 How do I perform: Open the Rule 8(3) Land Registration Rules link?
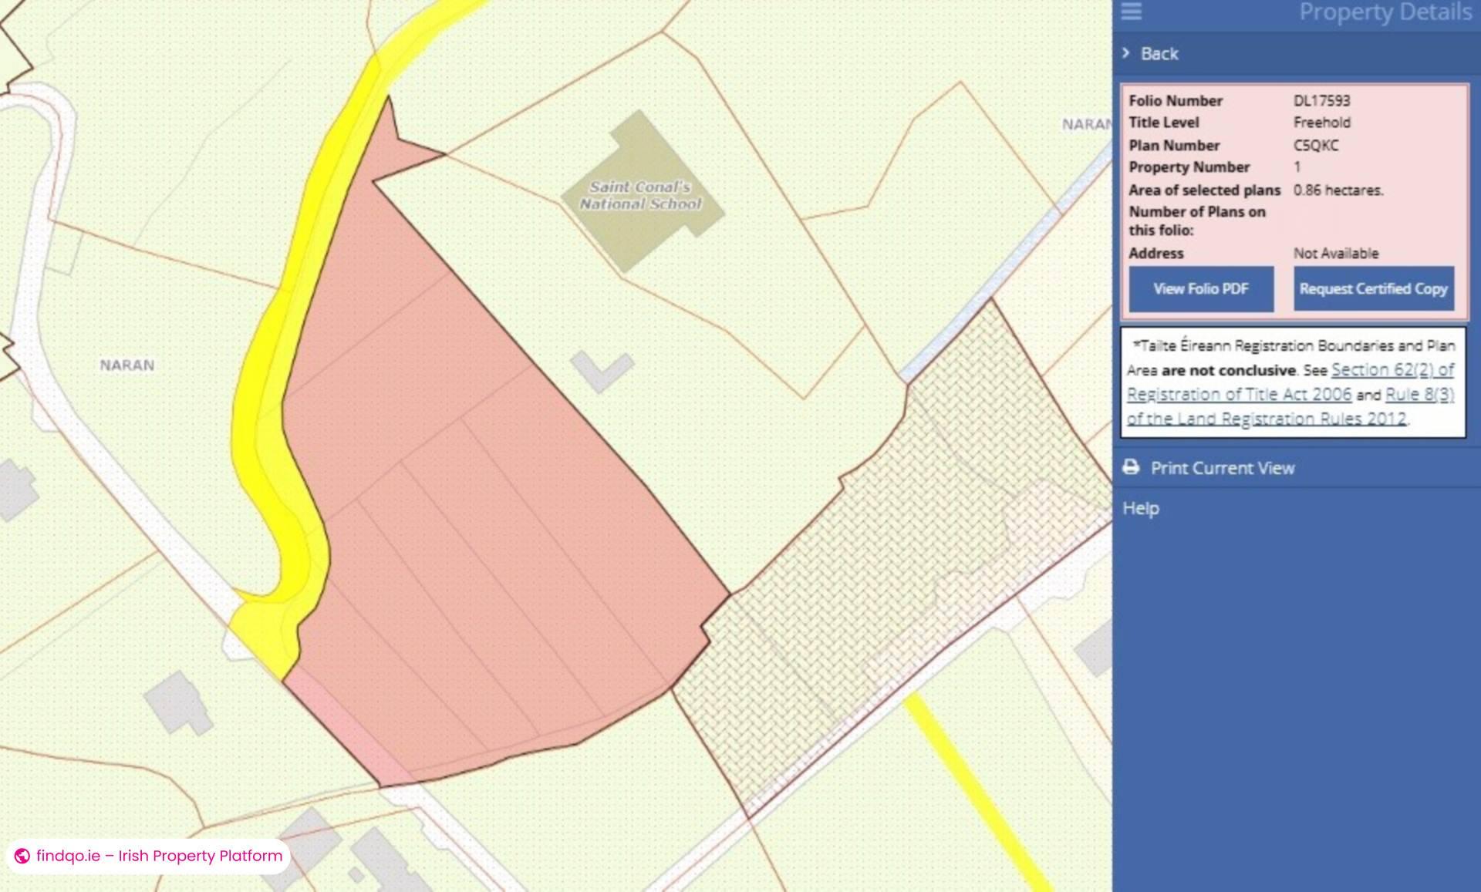point(1418,394)
